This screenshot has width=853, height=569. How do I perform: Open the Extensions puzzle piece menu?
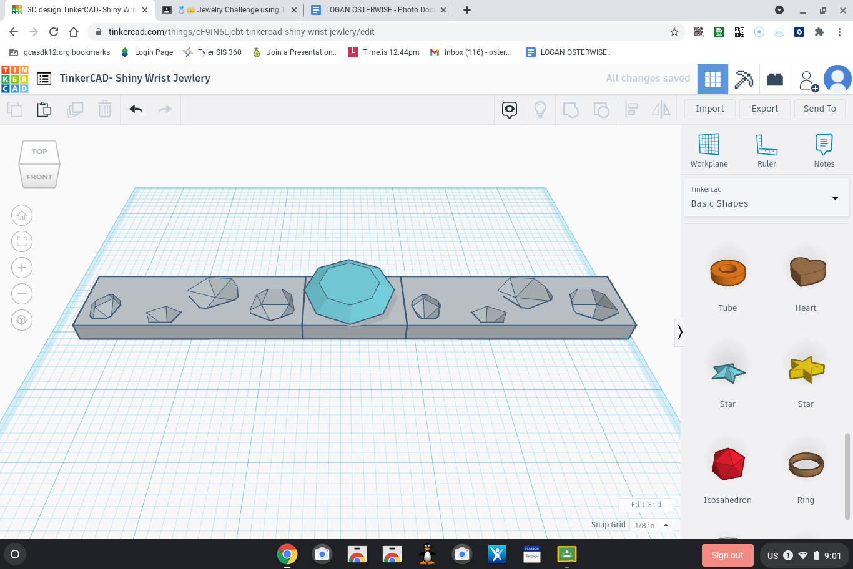[819, 32]
